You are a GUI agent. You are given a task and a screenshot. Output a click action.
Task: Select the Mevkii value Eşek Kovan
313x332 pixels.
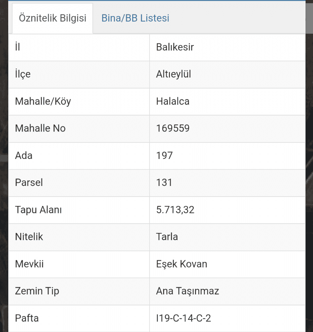(182, 264)
